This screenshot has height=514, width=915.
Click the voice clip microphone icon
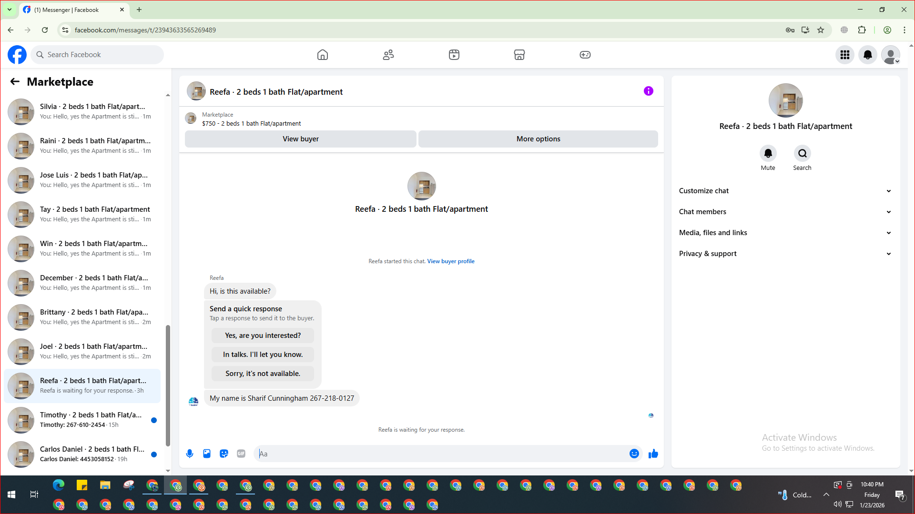[190, 454]
